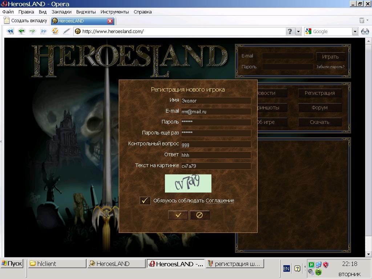Toggle the agreement checkbox
Viewport: 372px width, 279px height.
tap(145, 201)
